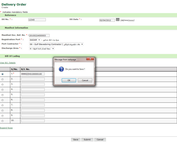Focus the DO No. input field
Image resolution: width=177 pixels, height=146 pixels.
pos(37,20)
